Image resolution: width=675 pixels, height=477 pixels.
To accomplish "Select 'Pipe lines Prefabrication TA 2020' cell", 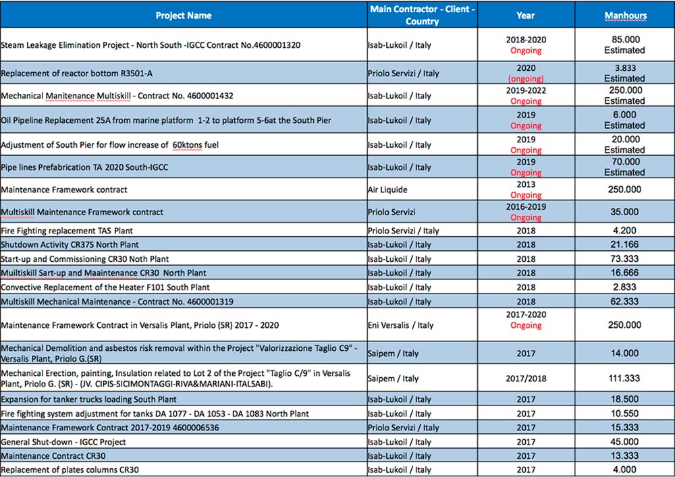I will 184,167.
